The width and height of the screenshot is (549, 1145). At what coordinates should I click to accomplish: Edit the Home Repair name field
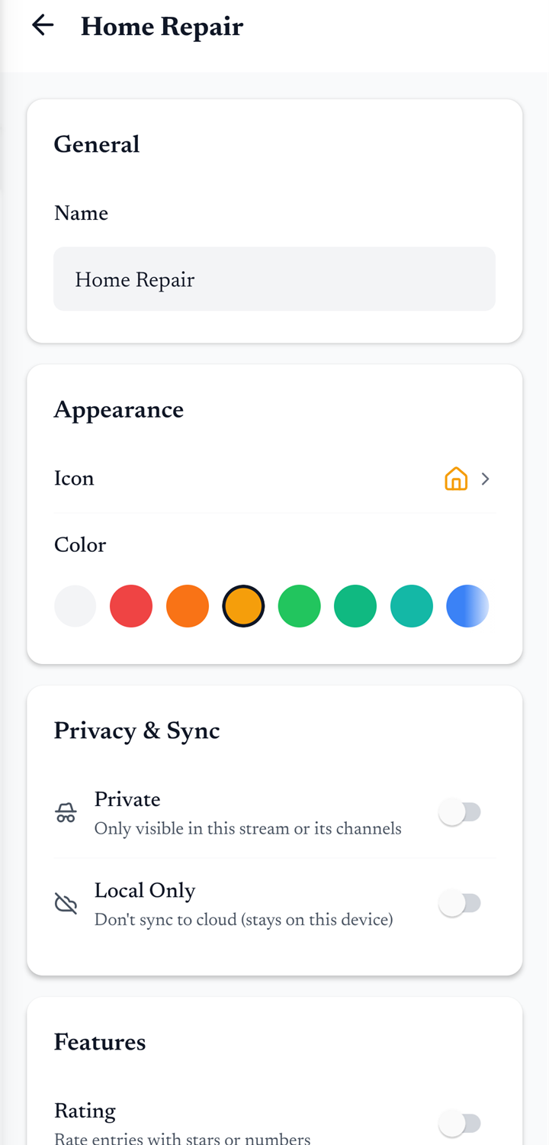[274, 279]
